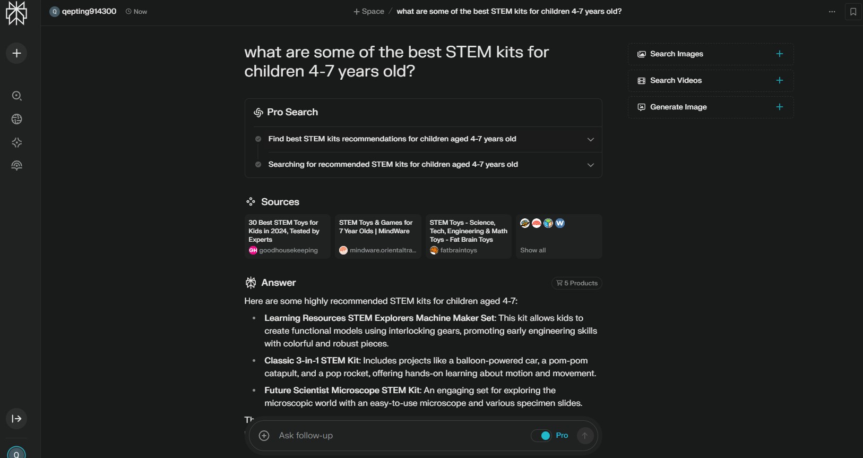
Task: Add this thread to a Space
Action: click(369, 12)
